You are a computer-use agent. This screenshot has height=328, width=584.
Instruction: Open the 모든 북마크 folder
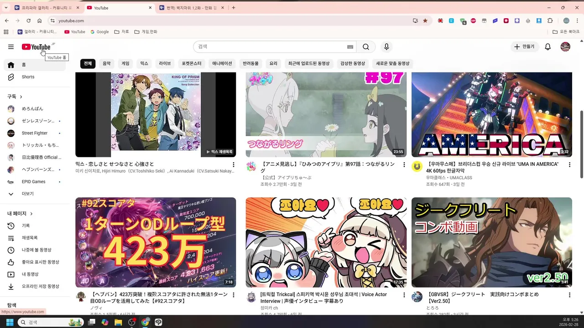click(x=566, y=32)
